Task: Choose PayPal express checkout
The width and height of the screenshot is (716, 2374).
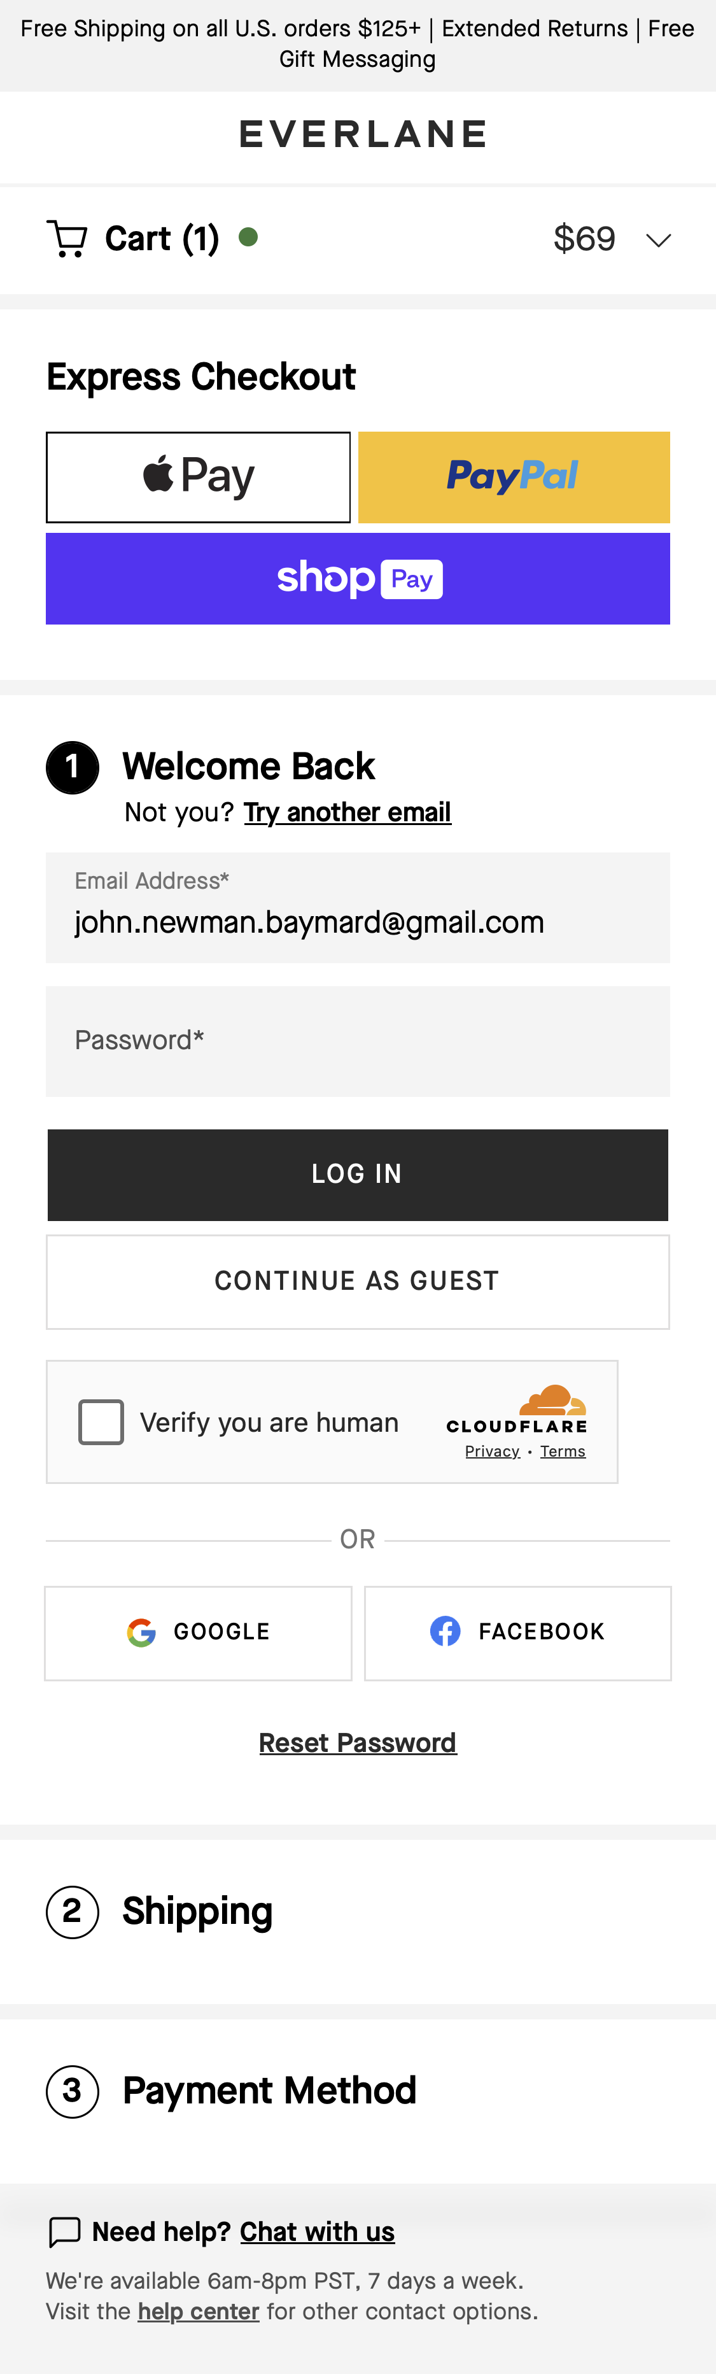Action: coord(513,476)
